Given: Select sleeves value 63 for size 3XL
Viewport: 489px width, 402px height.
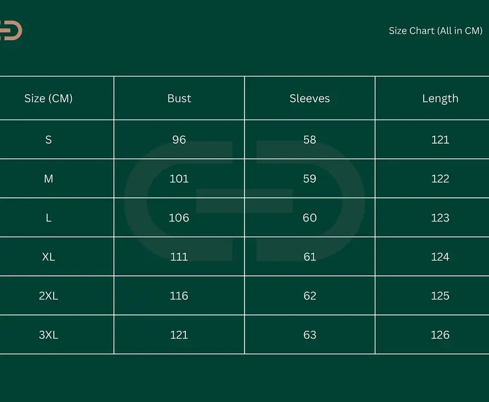Looking at the screenshot, I should pyautogui.click(x=310, y=334).
